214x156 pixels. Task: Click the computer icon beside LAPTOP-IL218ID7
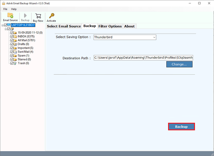coord(9,25)
